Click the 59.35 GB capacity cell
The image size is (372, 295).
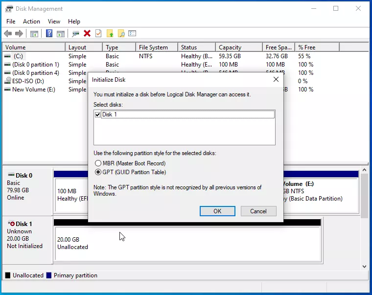[x=230, y=56]
